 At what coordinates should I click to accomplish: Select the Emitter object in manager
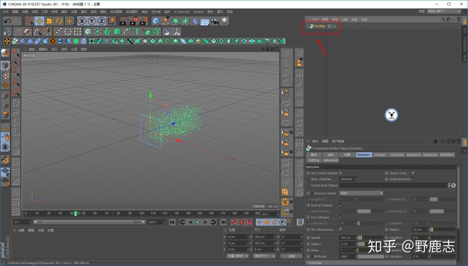320,26
